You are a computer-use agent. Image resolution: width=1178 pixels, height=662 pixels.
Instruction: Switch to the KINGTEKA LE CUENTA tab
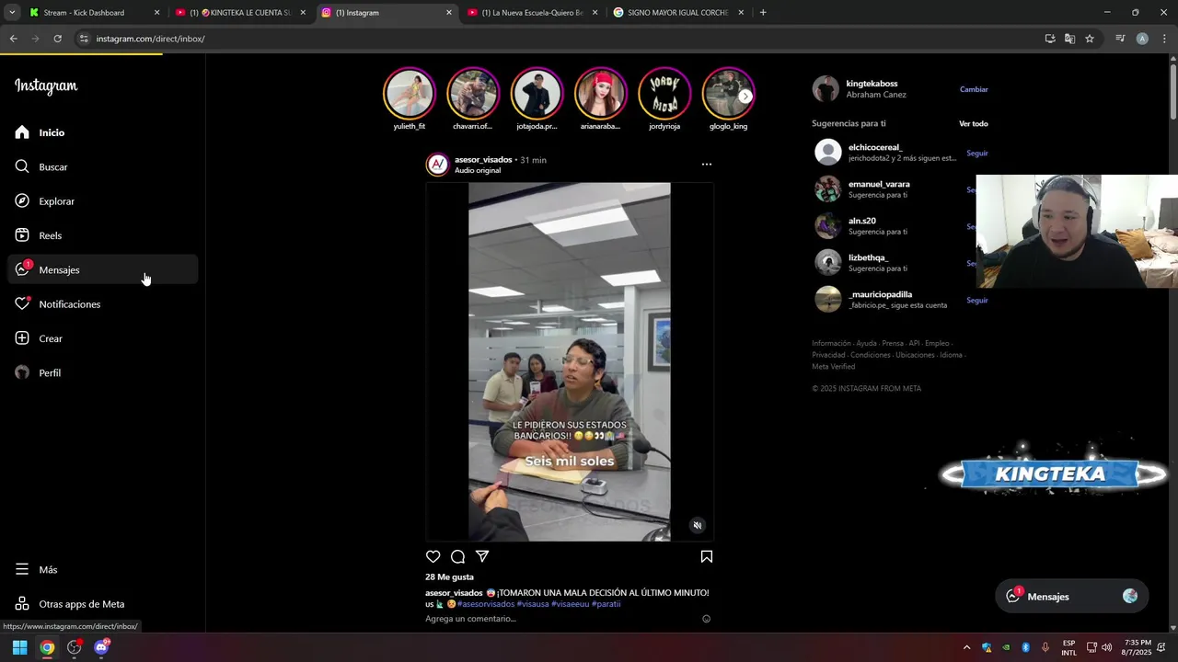[x=241, y=13]
